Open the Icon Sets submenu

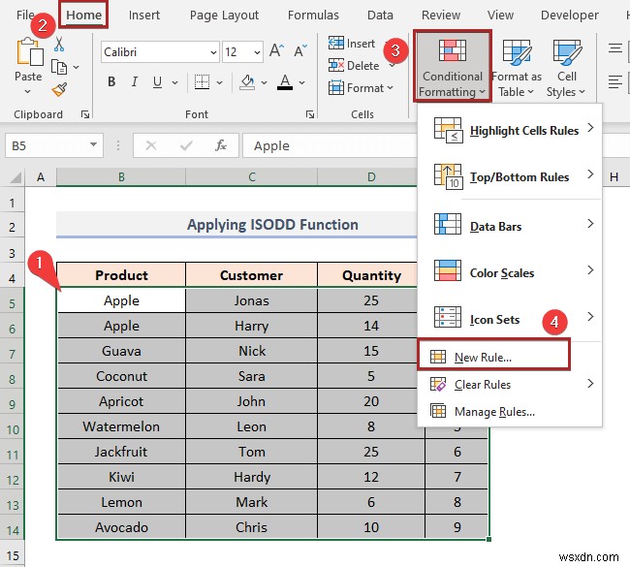(510, 319)
